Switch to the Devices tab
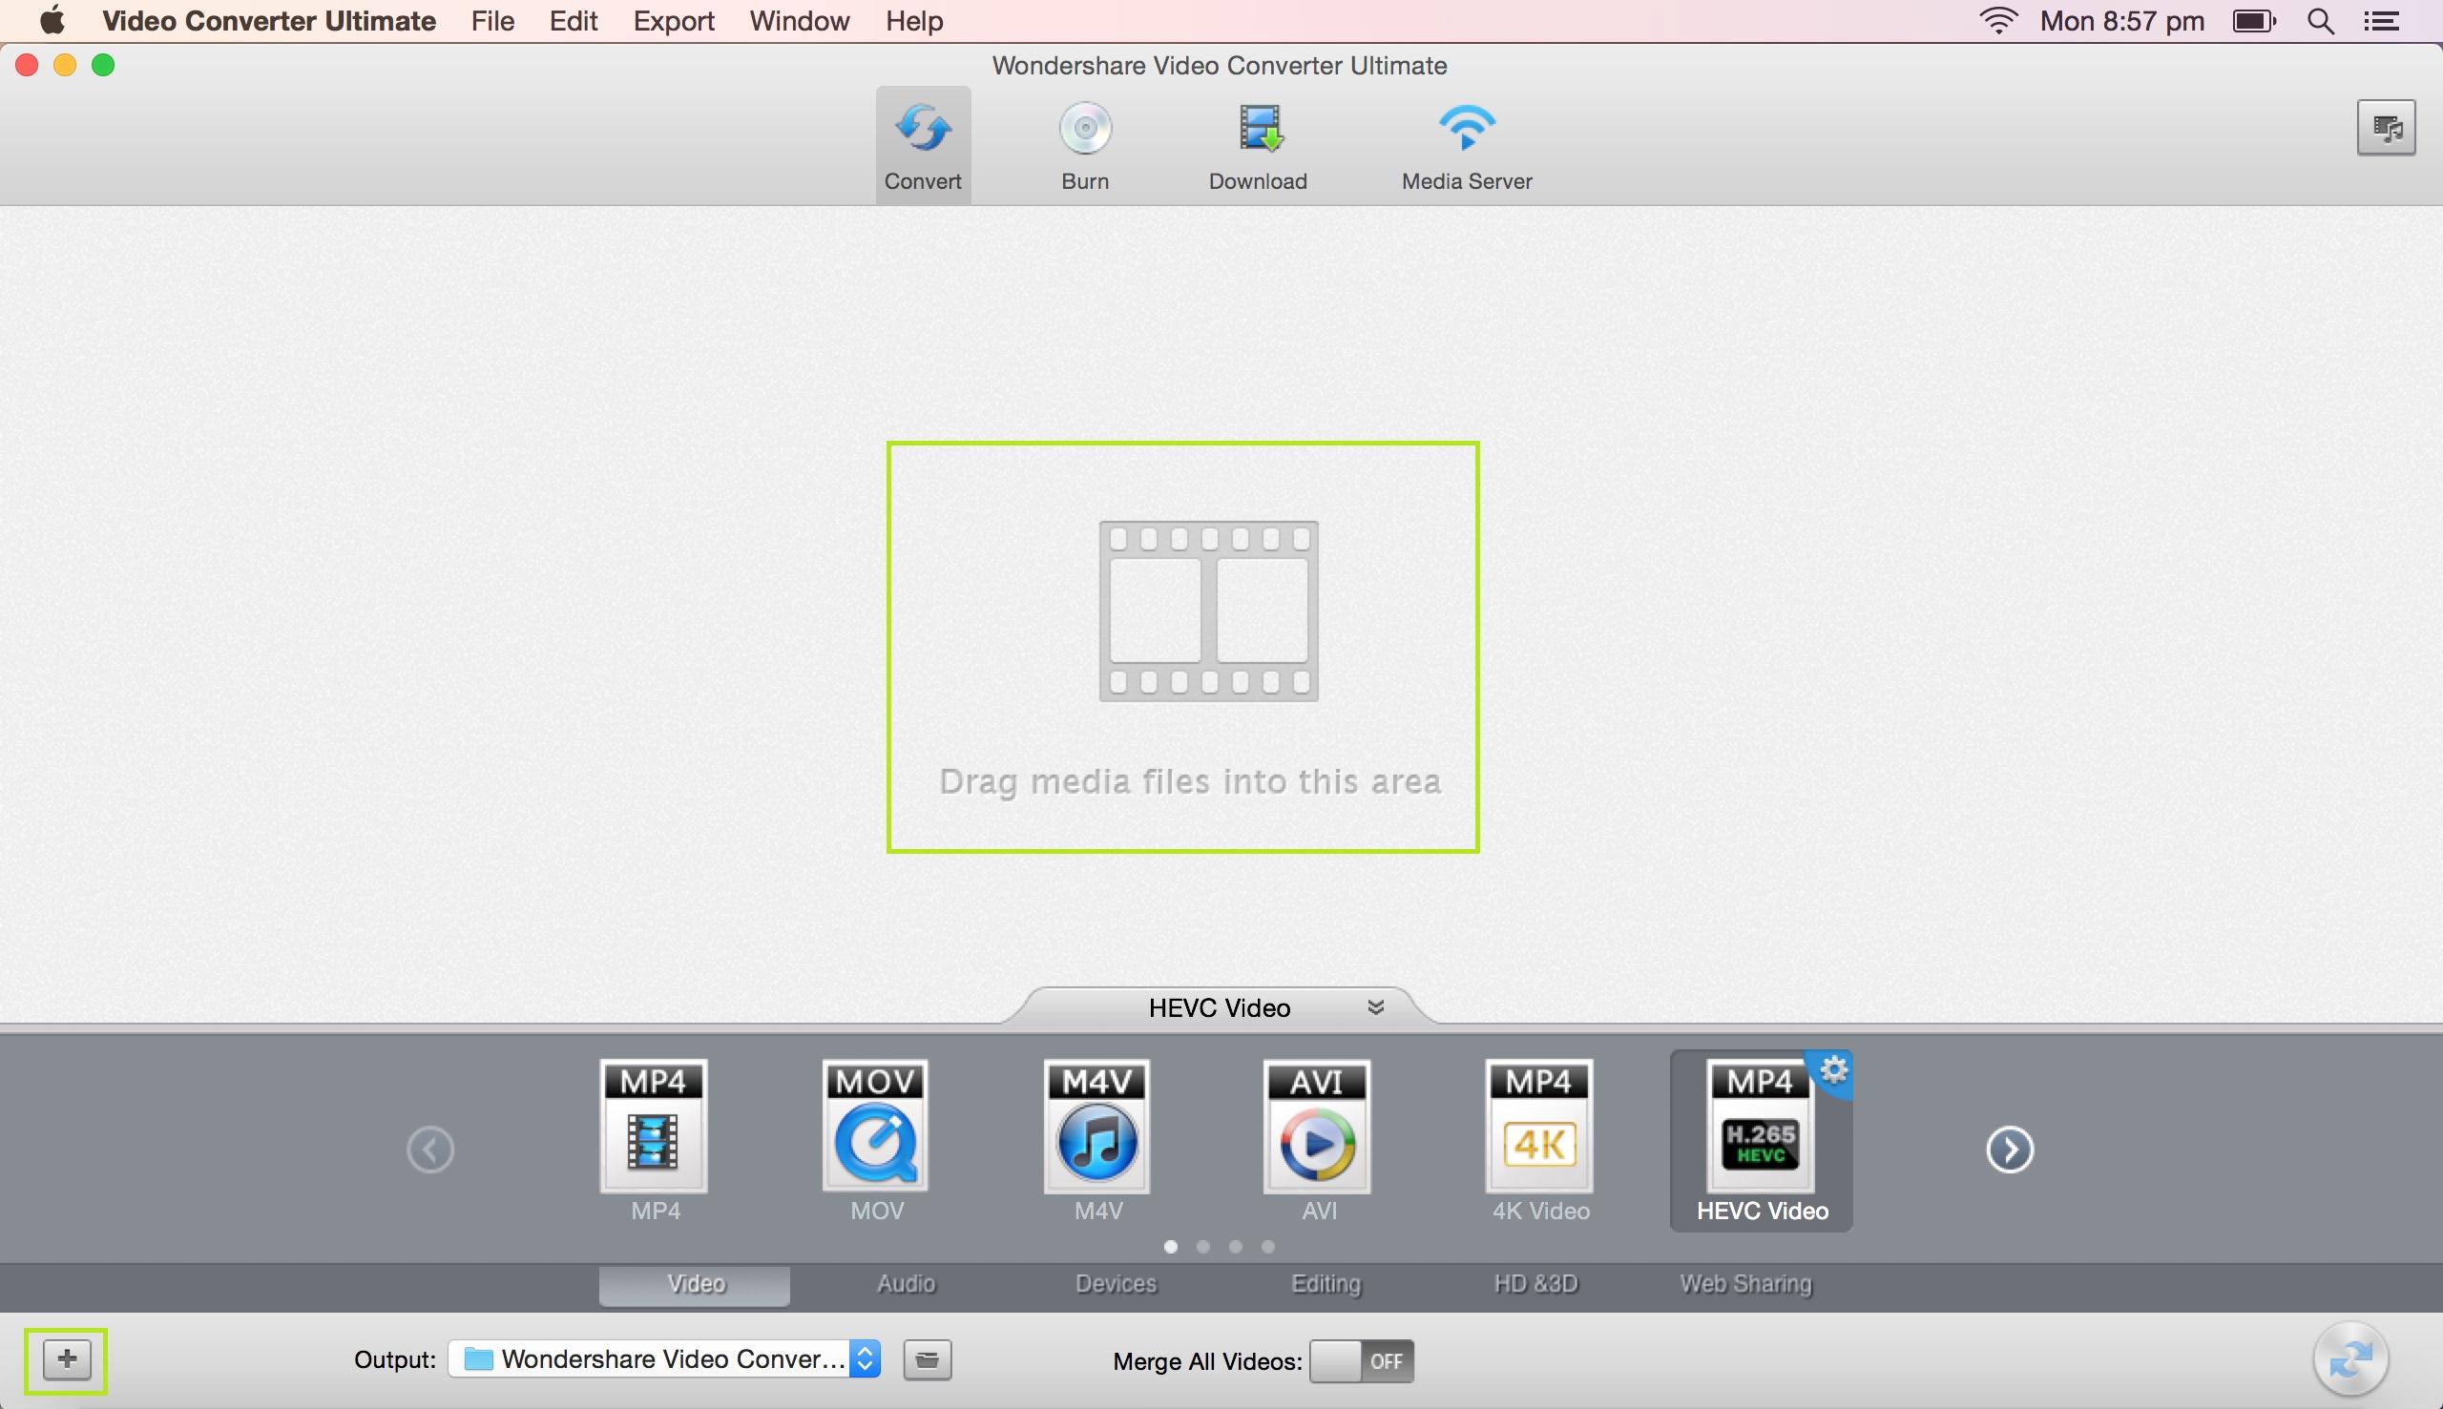This screenshot has width=2443, height=1409. point(1115,1284)
